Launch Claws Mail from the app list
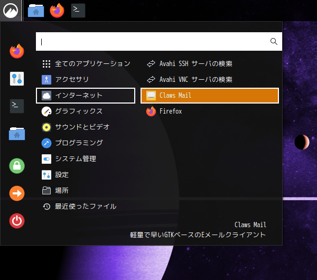 pos(210,96)
